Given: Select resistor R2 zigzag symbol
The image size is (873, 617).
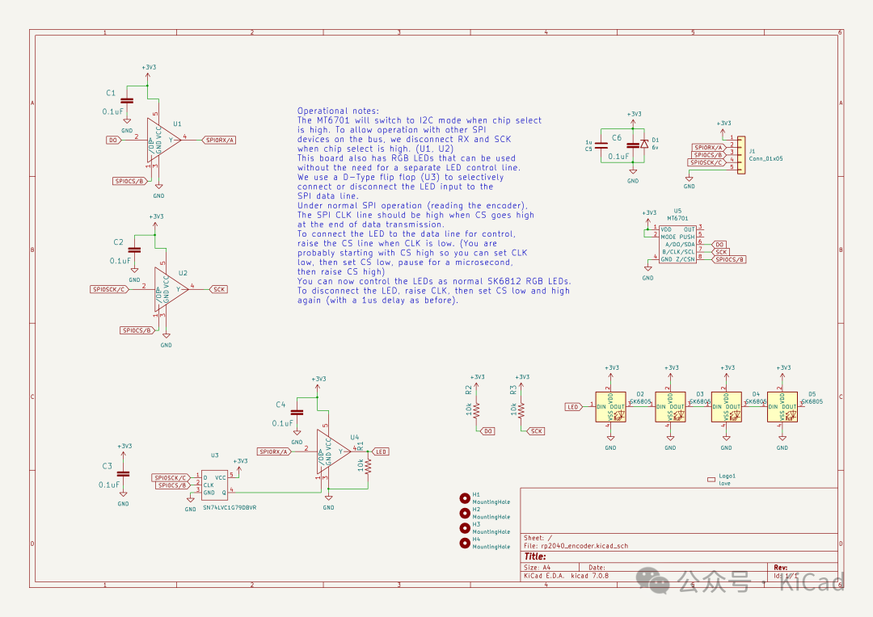Looking at the screenshot, I should 477,409.
